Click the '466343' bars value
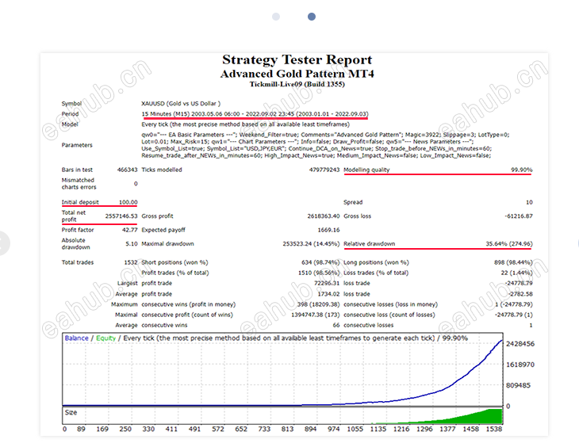The width and height of the screenshot is (579, 447). [127, 170]
